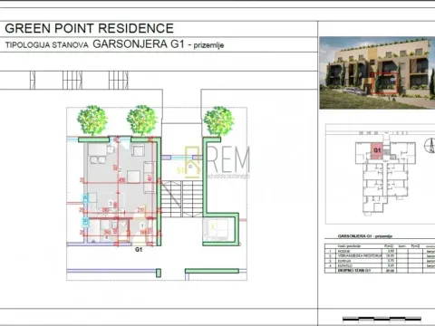Select the TIPOLOGIJA STANOVA label
The image size is (435, 326).
pos(47,45)
